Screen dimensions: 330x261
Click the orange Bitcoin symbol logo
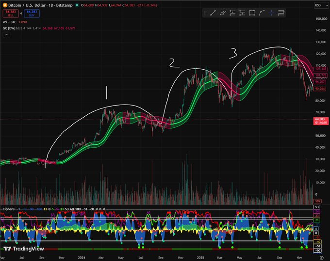(x=5, y=5)
